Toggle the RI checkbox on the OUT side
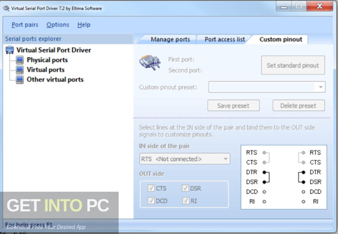 point(186,201)
